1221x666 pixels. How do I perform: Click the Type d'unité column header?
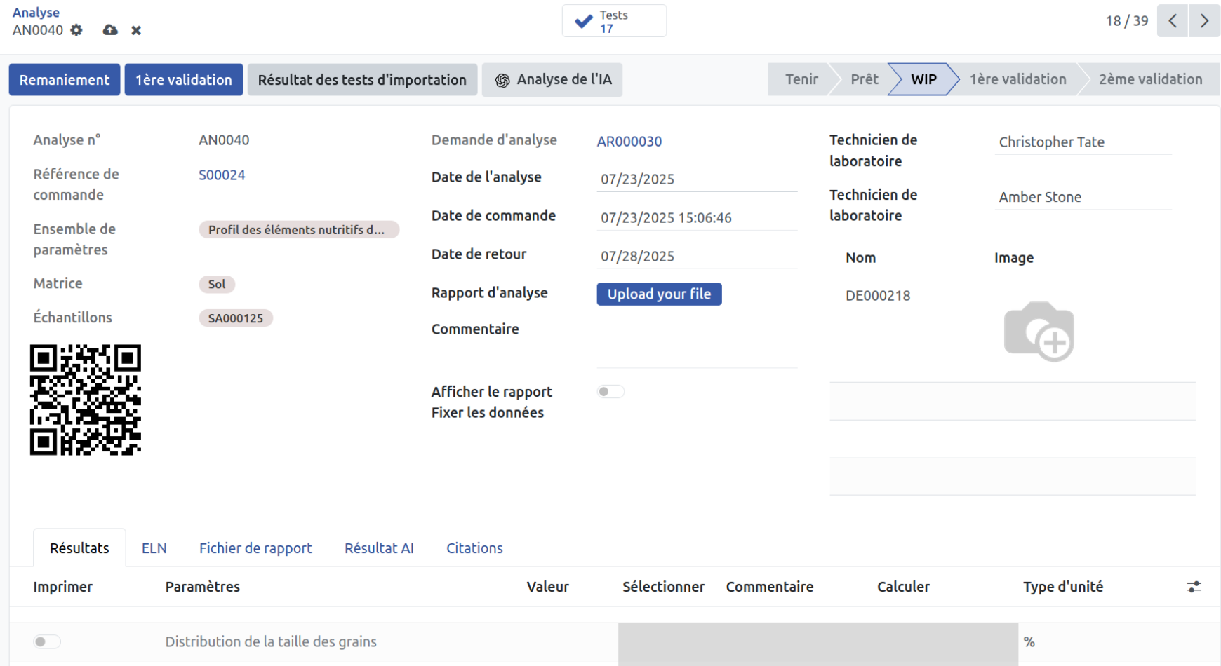(1063, 587)
